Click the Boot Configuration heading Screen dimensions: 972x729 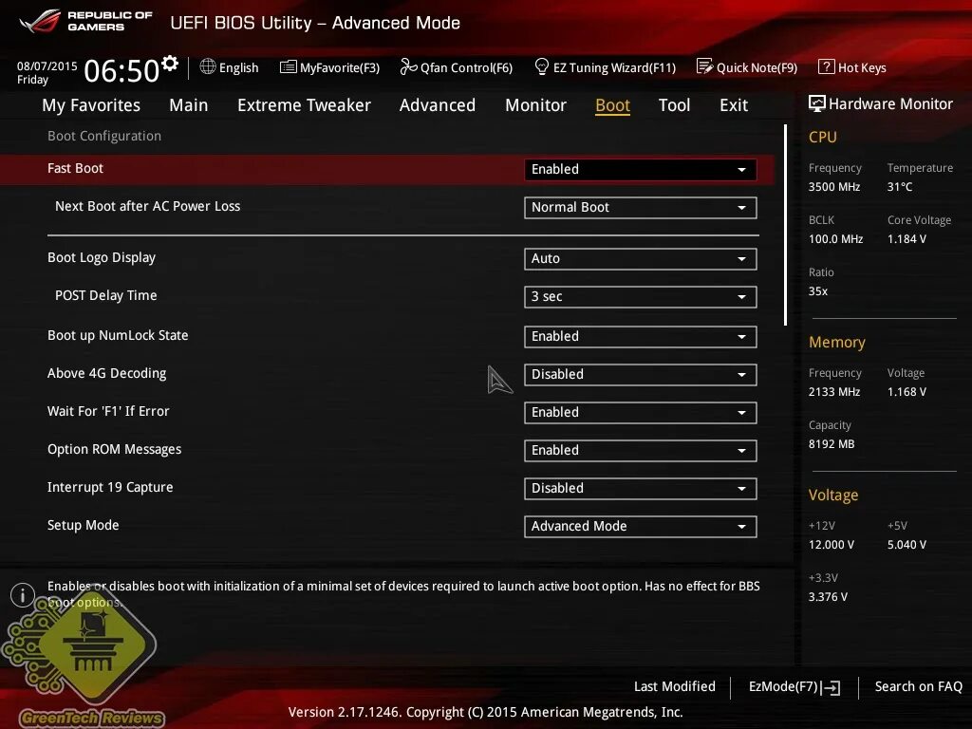point(104,136)
